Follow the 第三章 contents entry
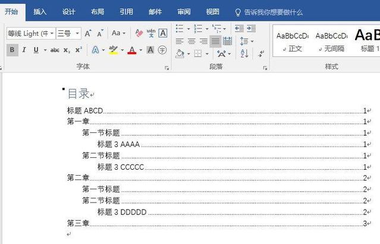Screen dimensions: 380x244 point(219,223)
